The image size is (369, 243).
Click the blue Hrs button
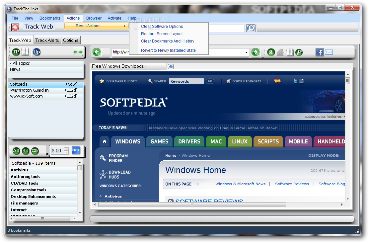pos(76,150)
